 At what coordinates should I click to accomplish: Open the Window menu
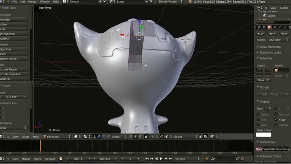[x=45, y=2]
